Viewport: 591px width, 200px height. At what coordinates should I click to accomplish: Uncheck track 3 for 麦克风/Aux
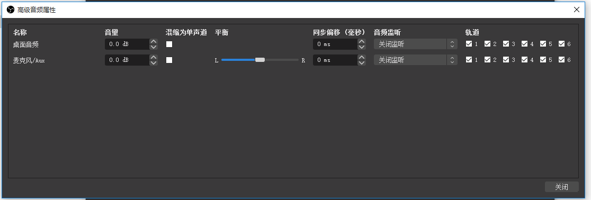pyautogui.click(x=506, y=59)
